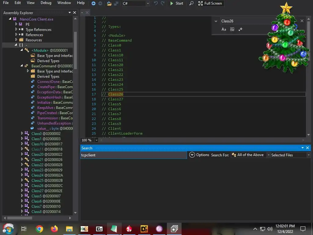Click the navigate forward arrow icon

100,3
